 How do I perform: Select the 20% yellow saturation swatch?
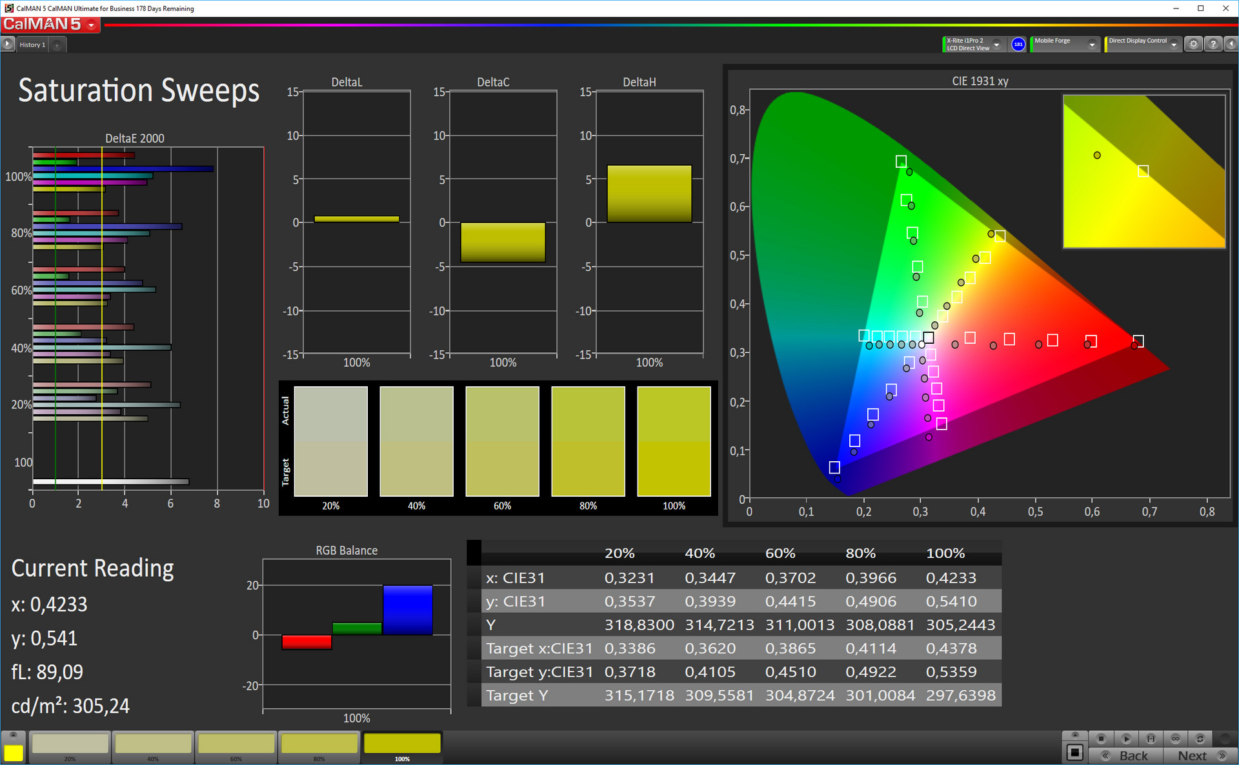pyautogui.click(x=70, y=744)
